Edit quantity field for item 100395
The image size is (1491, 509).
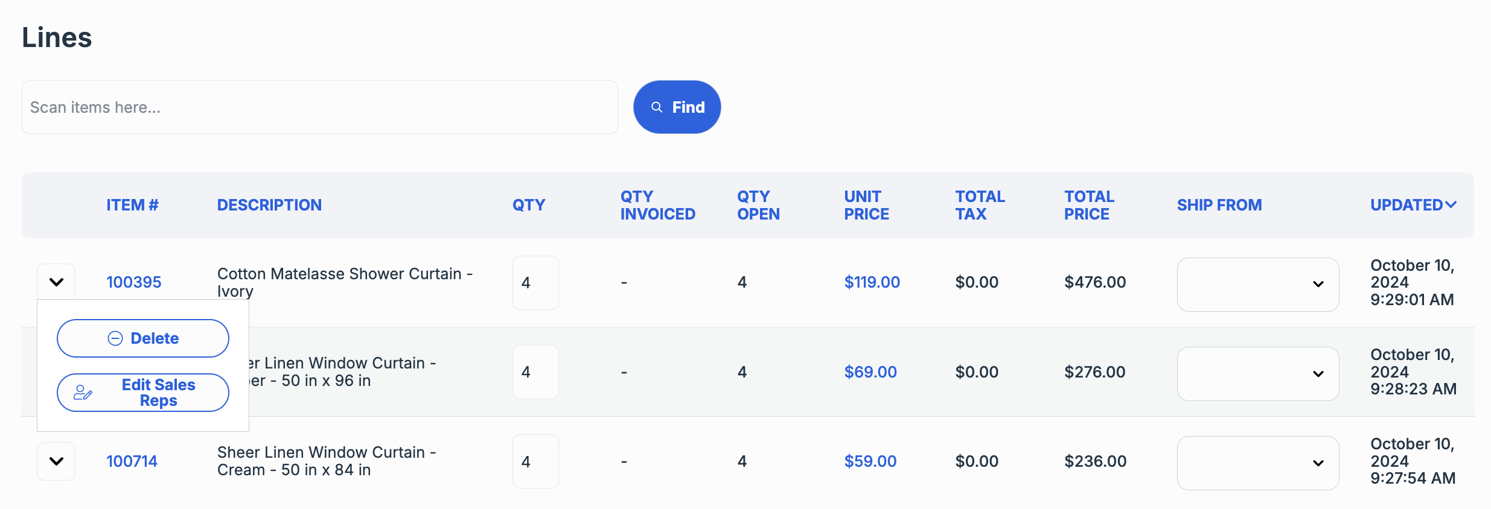535,283
